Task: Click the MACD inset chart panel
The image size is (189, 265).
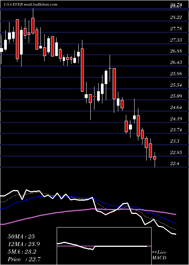Action: click(104, 246)
